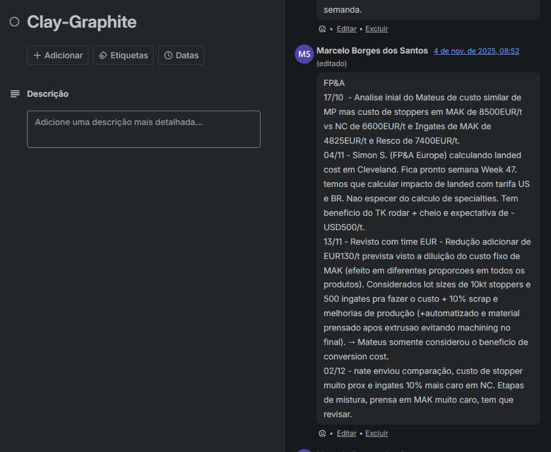Click Editar under the 'semanda.' comment
The image size is (551, 452).
point(346,29)
